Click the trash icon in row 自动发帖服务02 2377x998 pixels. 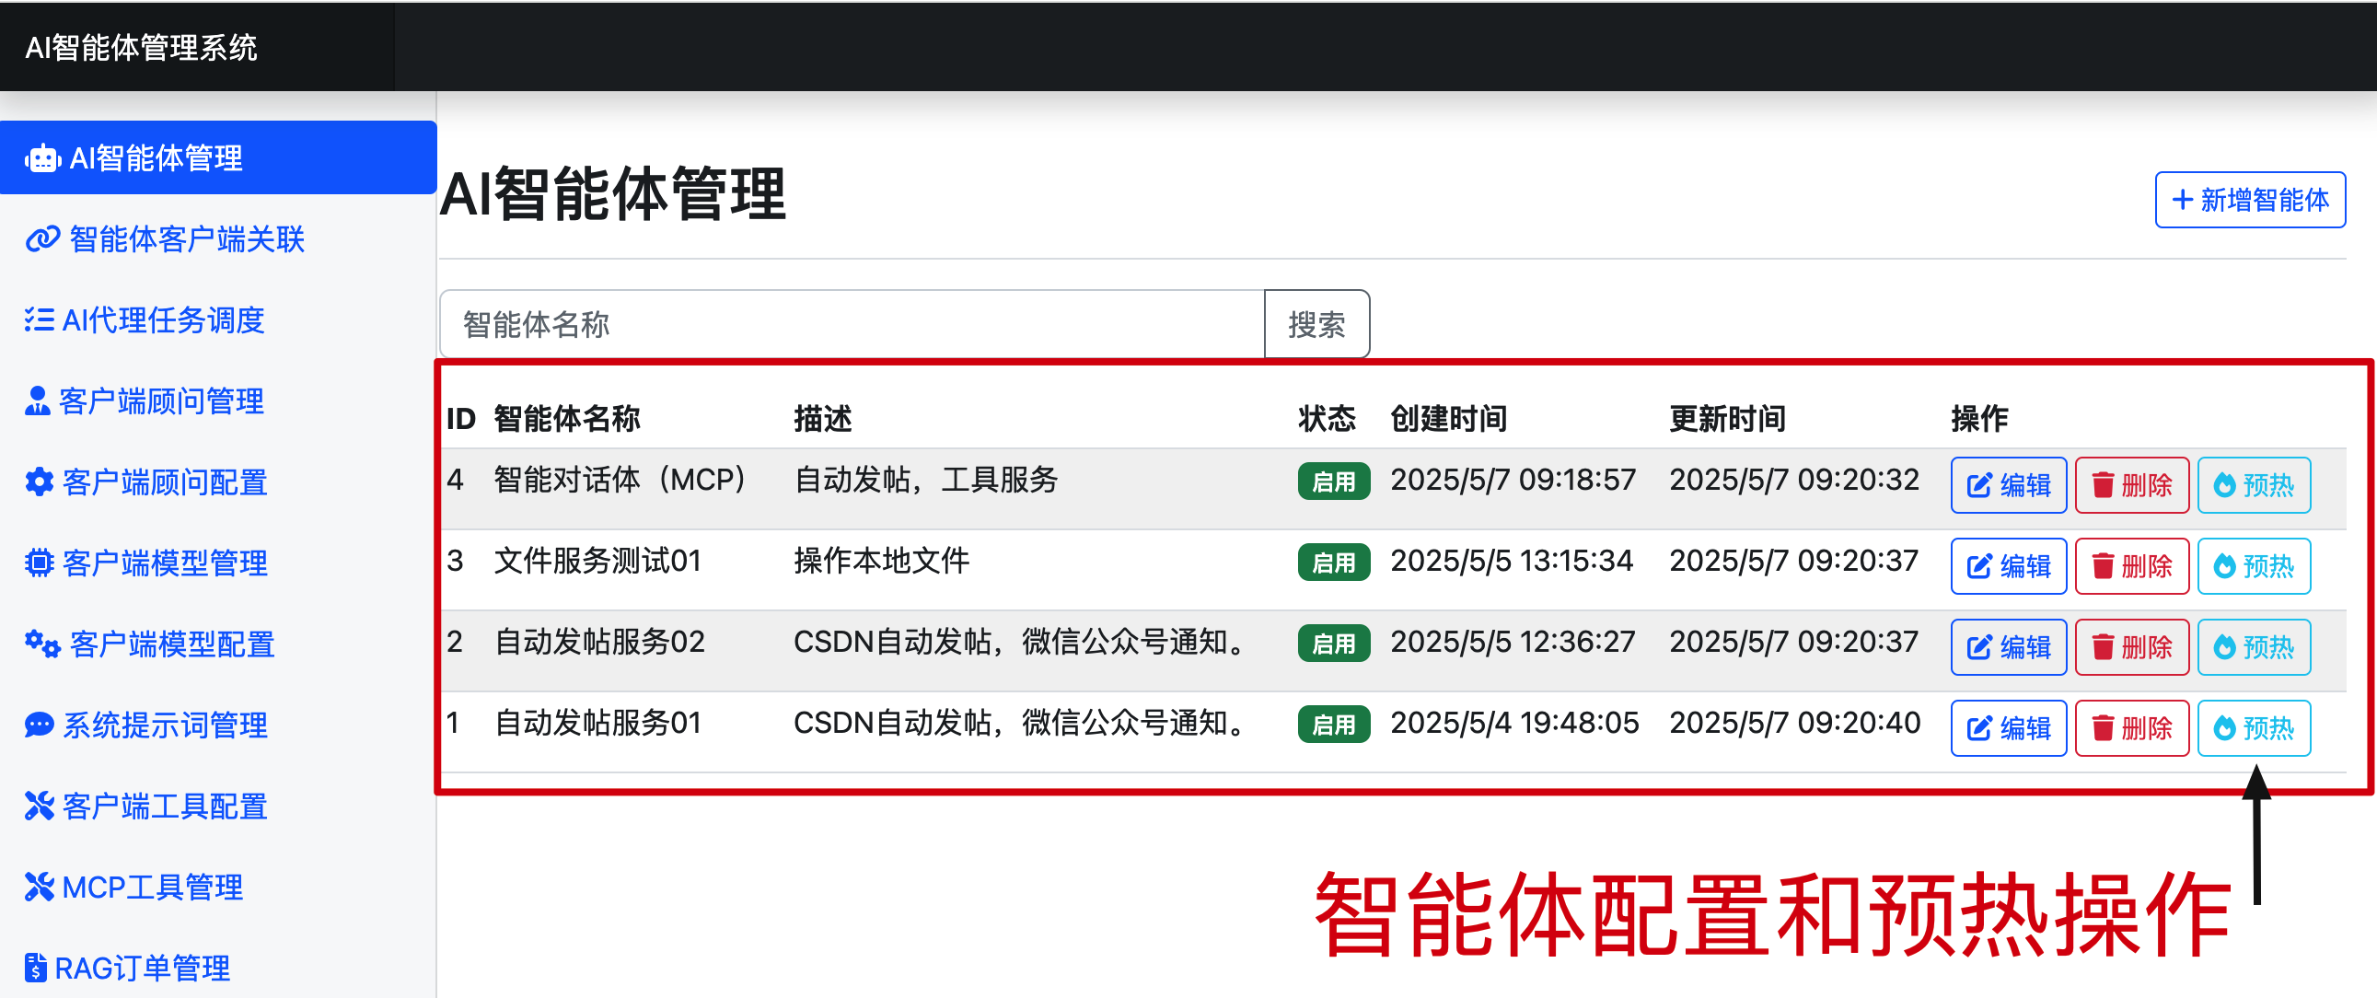click(2103, 648)
